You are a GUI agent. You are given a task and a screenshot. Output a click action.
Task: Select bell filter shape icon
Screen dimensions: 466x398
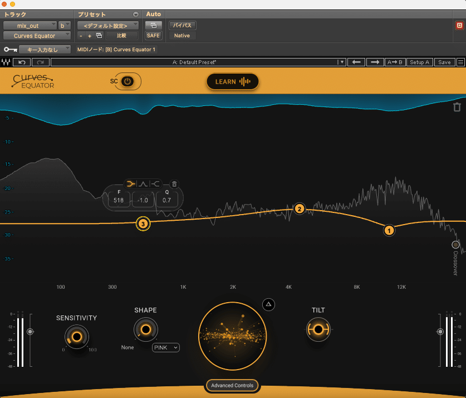coord(143,184)
